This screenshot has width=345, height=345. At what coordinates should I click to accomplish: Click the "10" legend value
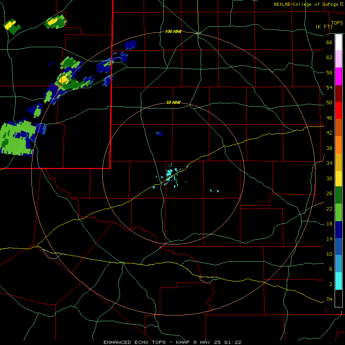tap(329, 254)
